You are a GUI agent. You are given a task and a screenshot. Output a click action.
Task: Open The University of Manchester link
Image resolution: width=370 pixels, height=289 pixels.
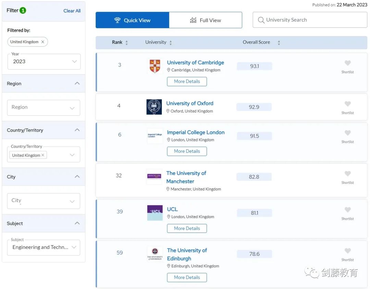pos(186,177)
